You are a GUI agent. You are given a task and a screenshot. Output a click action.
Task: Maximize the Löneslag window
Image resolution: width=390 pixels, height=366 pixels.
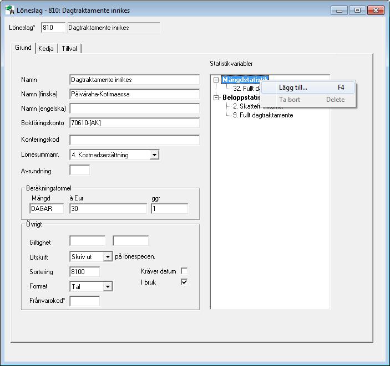point(357,11)
